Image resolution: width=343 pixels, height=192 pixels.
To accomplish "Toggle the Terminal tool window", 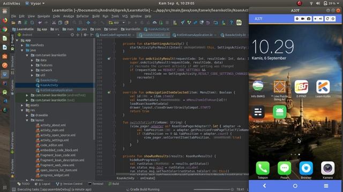I will coord(95,183).
